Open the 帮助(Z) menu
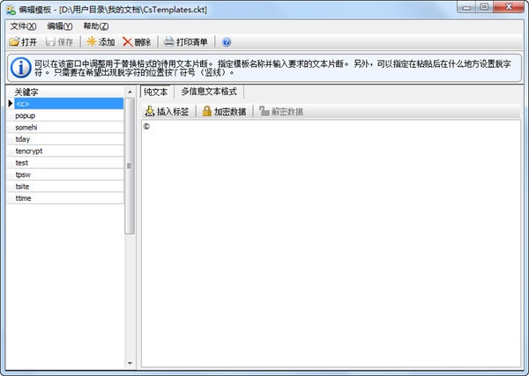 pos(96,26)
